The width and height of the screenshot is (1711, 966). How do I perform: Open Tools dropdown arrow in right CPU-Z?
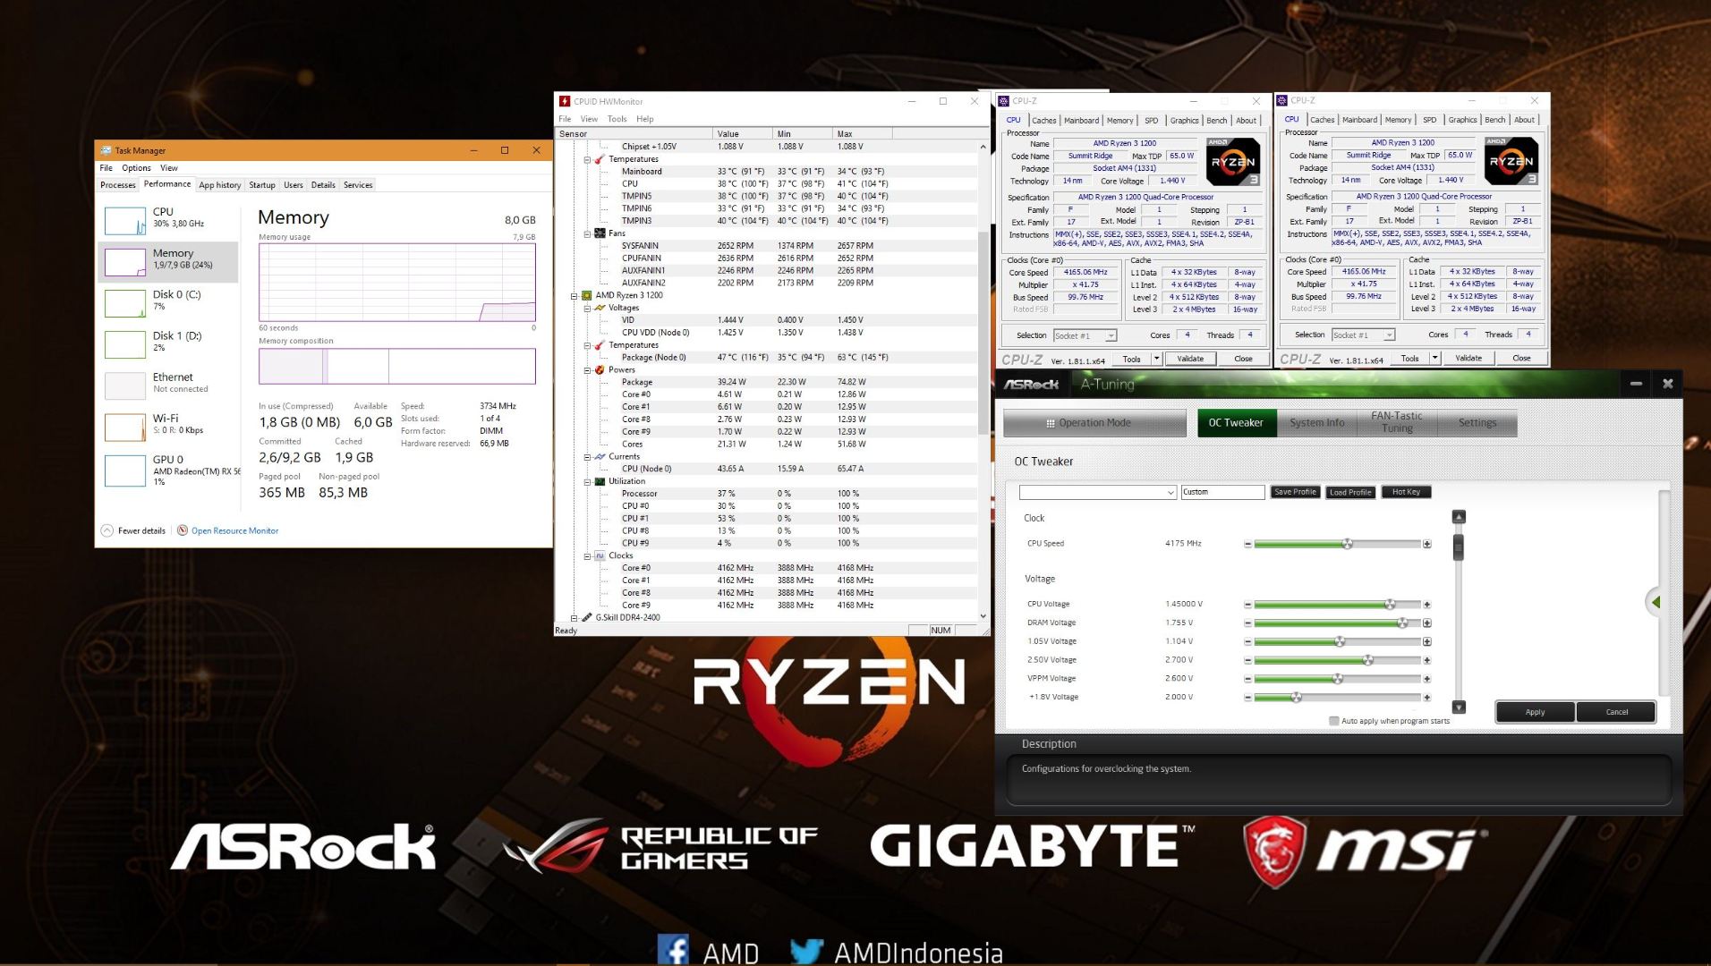click(1434, 359)
